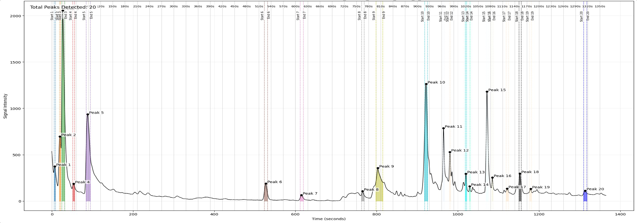The image size is (637, 223).
Task: Click the 'Peak 5' label
Action: pos(96,113)
